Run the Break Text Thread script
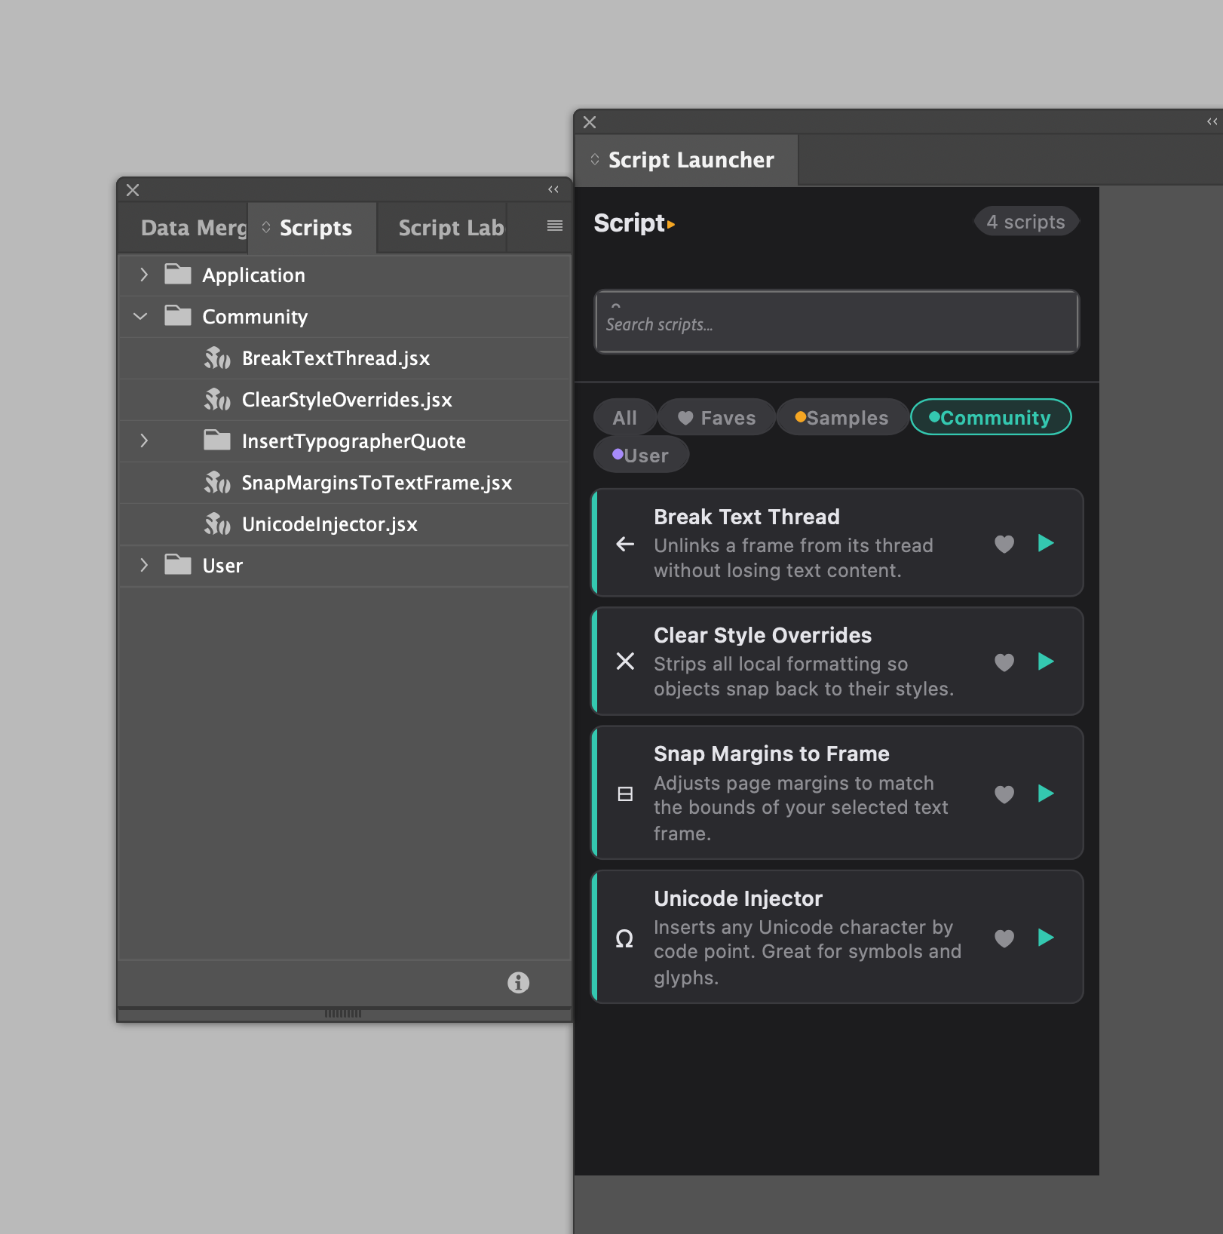 point(1046,543)
